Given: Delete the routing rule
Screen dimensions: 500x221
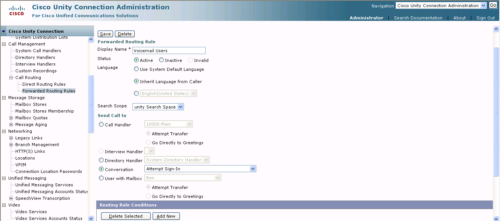Looking at the screenshot, I should [125, 34].
